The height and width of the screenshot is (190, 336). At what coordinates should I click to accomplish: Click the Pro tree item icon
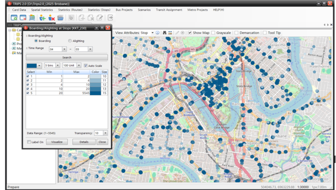tap(14, 44)
